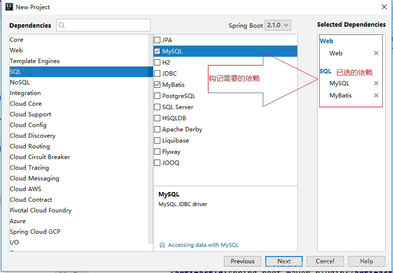Uncheck the MySQL dependency checkbox
Image resolution: width=393 pixels, height=273 pixels.
click(157, 51)
